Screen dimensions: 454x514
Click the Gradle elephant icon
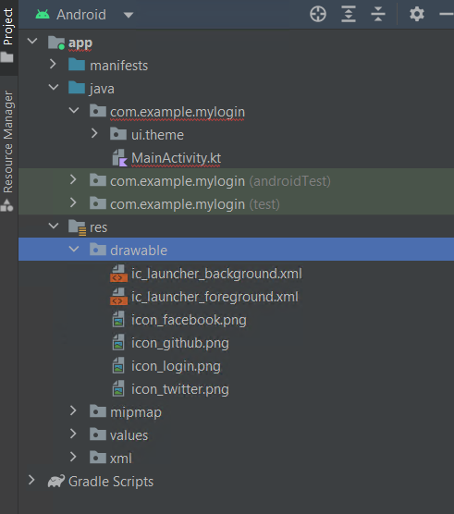click(x=56, y=482)
